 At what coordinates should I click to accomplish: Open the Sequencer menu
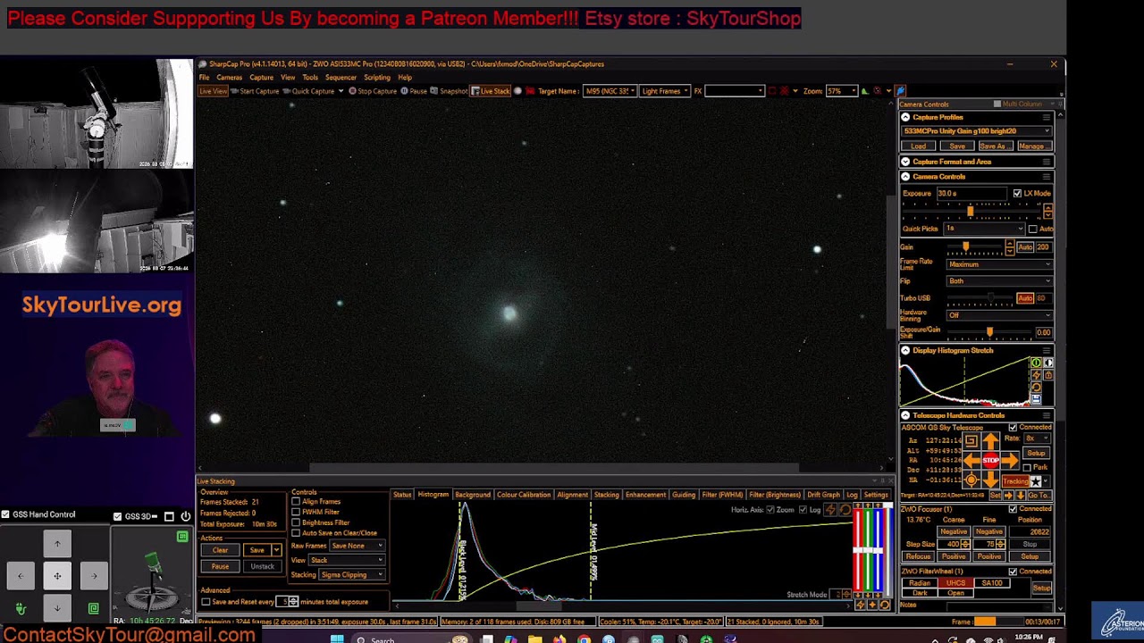tap(341, 78)
